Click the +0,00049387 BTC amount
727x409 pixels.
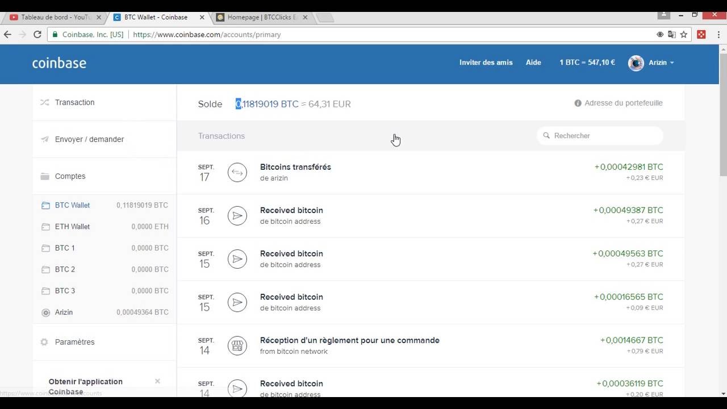point(628,210)
